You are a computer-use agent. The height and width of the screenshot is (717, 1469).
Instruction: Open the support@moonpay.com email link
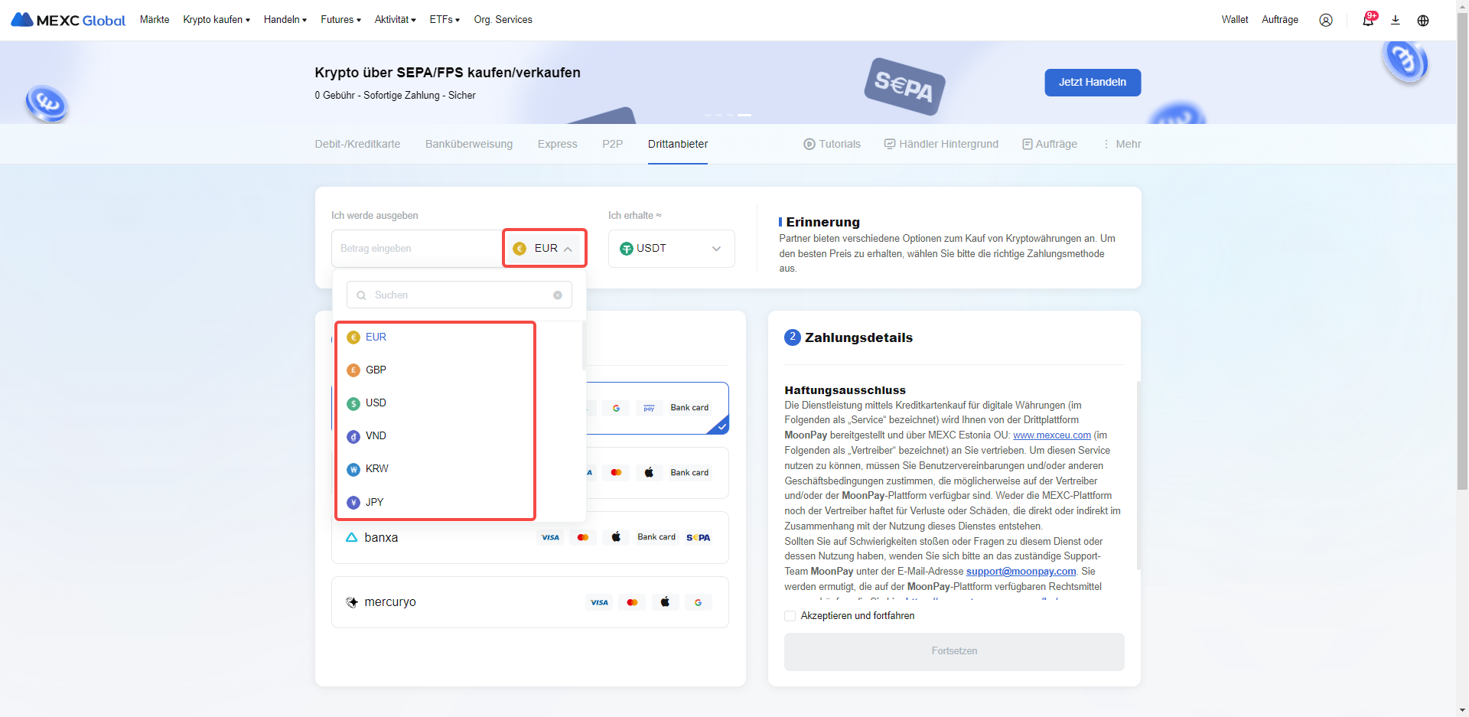coord(1021,572)
